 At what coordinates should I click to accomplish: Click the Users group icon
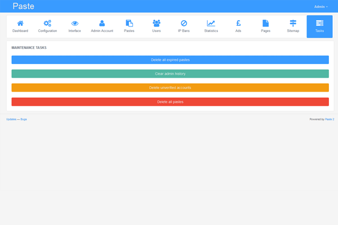point(157,24)
